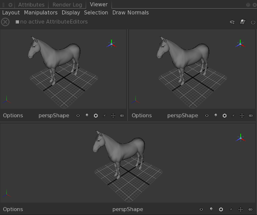This screenshot has width=257, height=215.
Task: Click the camera aperture icon in top-left viewport
Action: click(96, 116)
